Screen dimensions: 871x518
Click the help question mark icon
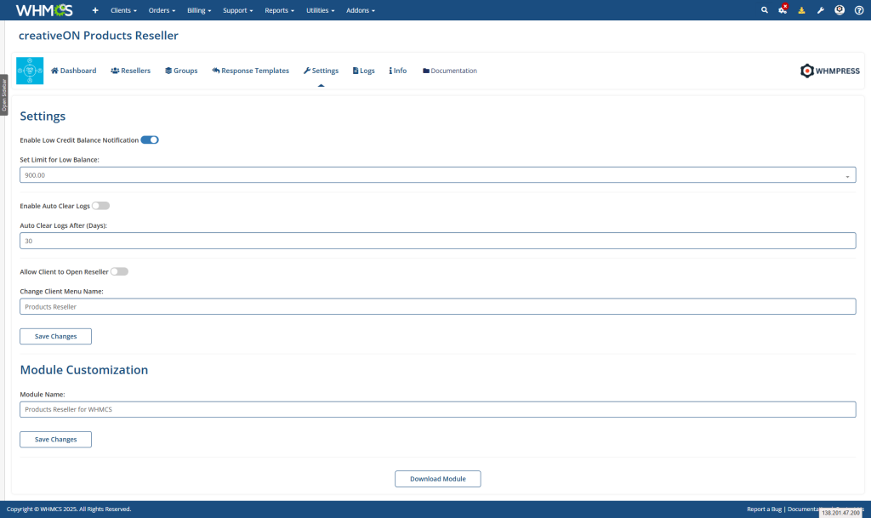[858, 9]
